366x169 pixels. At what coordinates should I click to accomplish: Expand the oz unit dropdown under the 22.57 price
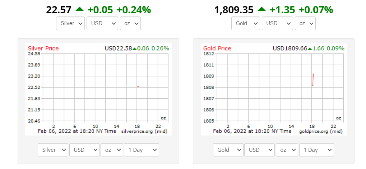(x=130, y=23)
